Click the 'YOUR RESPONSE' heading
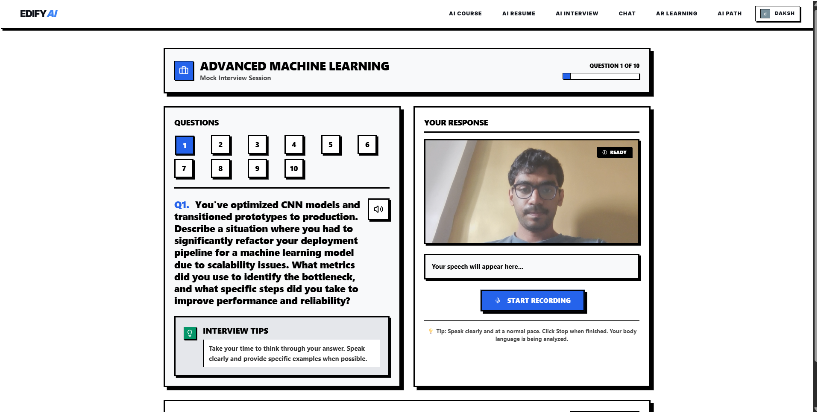The height and width of the screenshot is (413, 818). point(456,123)
